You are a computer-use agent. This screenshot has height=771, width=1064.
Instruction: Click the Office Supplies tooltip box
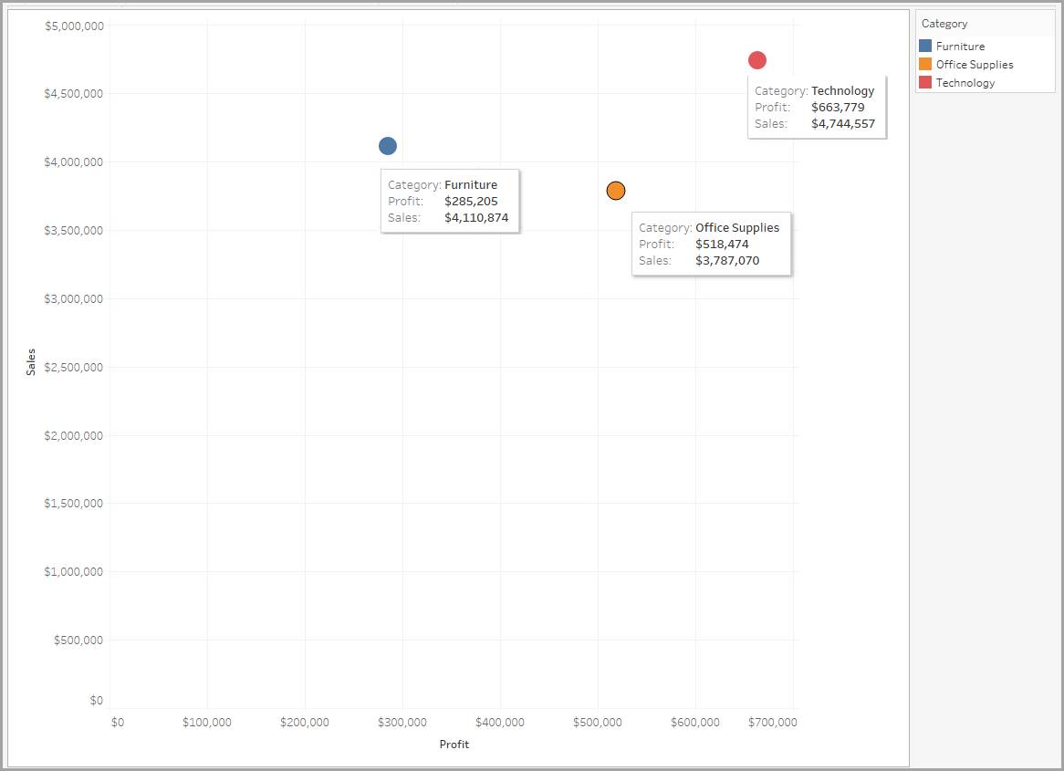click(712, 244)
